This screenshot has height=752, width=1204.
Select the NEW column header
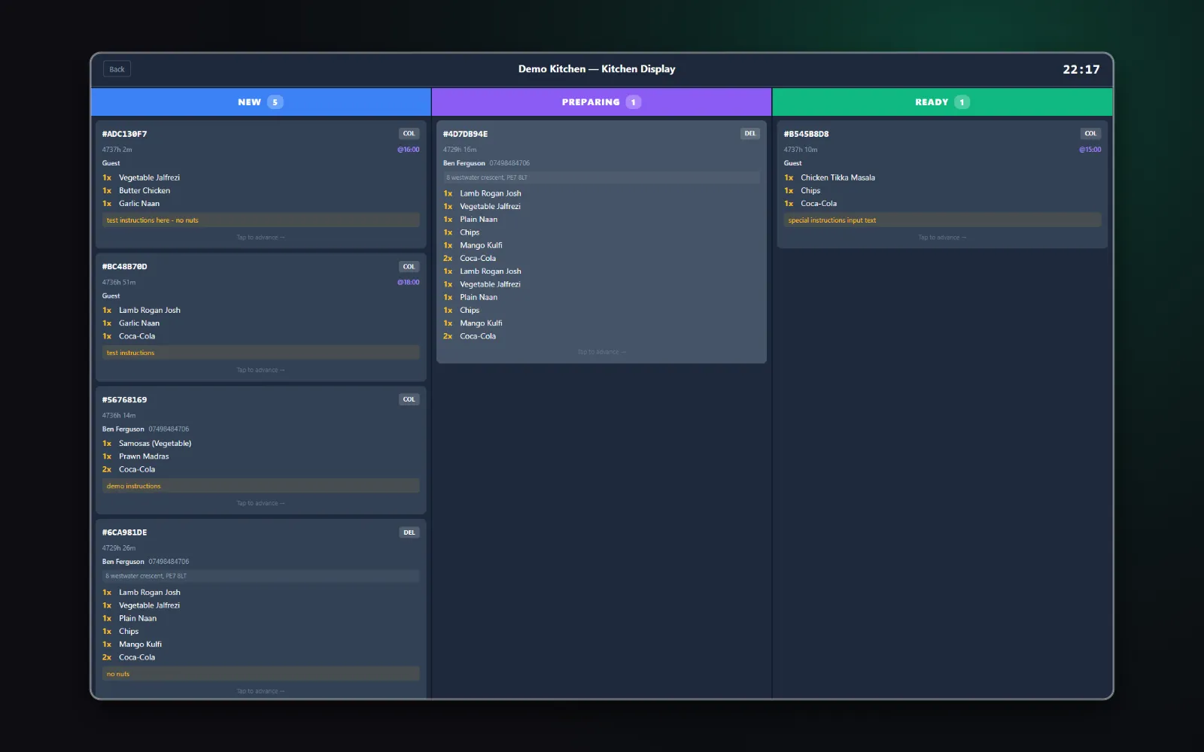coord(261,102)
